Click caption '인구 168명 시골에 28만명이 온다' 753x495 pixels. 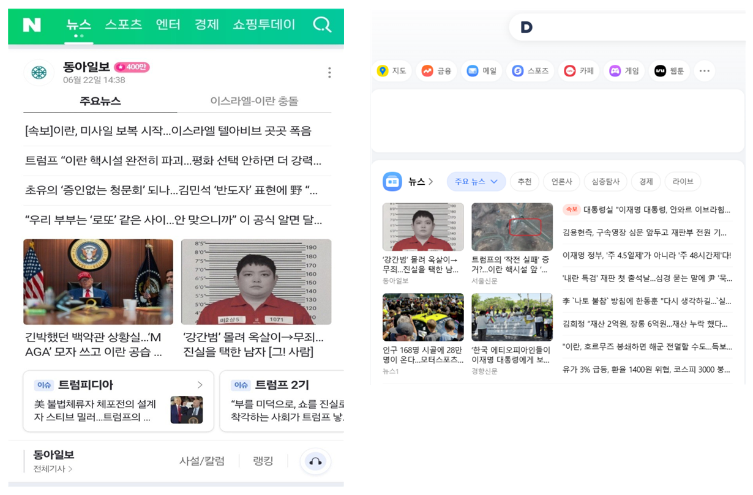pyautogui.click(x=423, y=355)
